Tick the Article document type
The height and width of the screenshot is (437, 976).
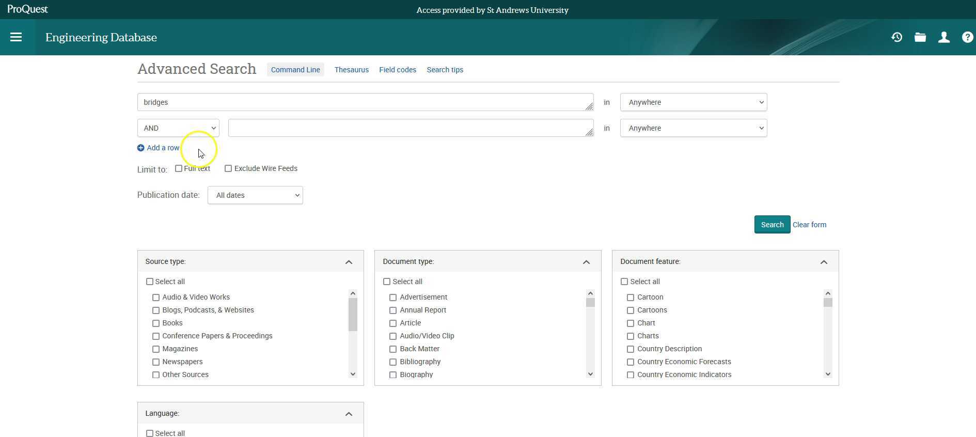(393, 323)
